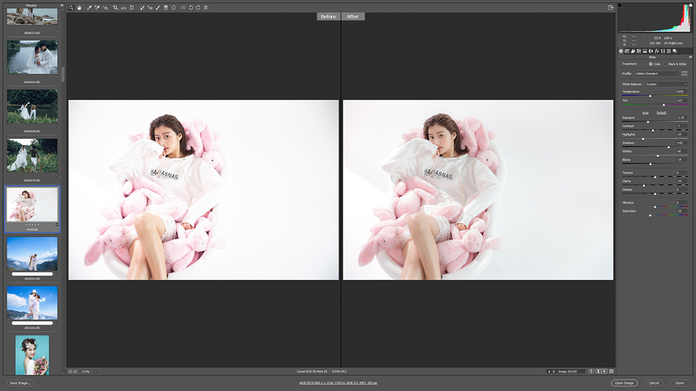Open the Lens Corrections panel tab
Image resolution: width=696 pixels, height=391 pixels.
click(x=651, y=51)
